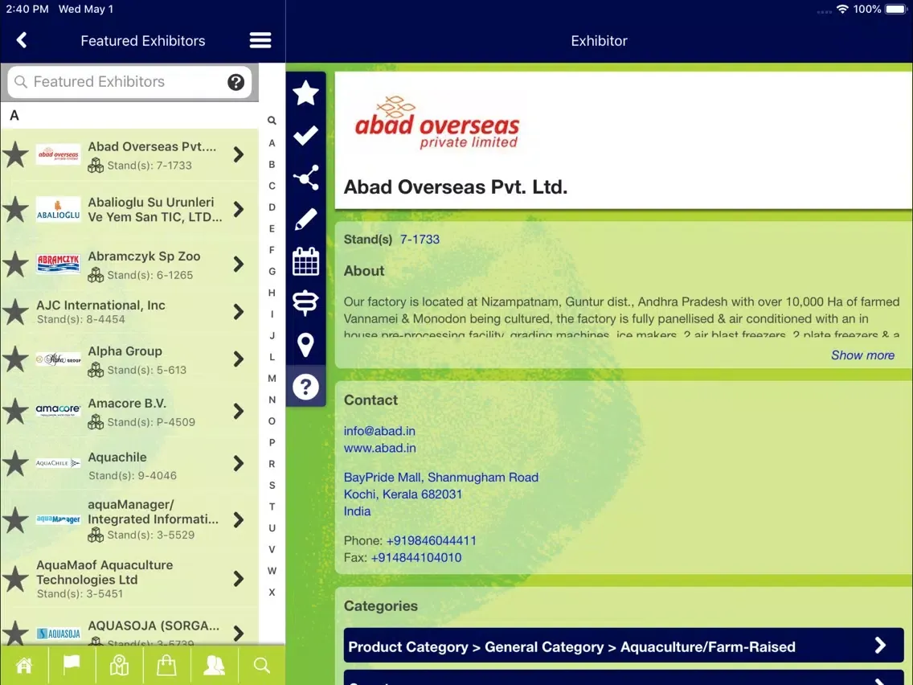Open Abad Overseas Pvt row chevron
The height and width of the screenshot is (685, 913).
(x=239, y=155)
